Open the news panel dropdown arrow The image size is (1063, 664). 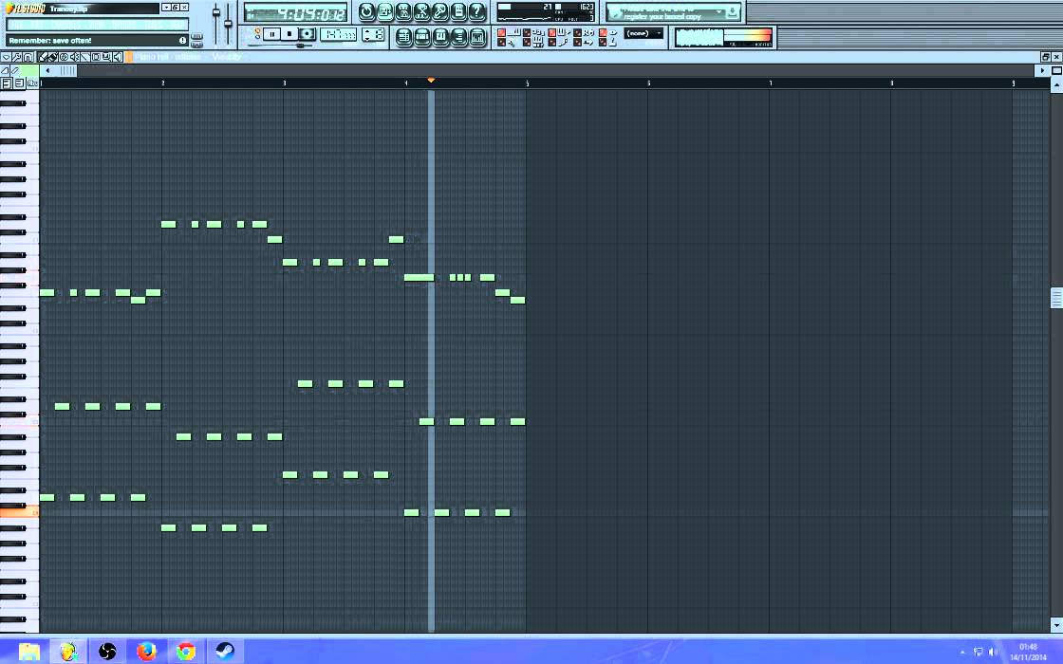point(718,11)
